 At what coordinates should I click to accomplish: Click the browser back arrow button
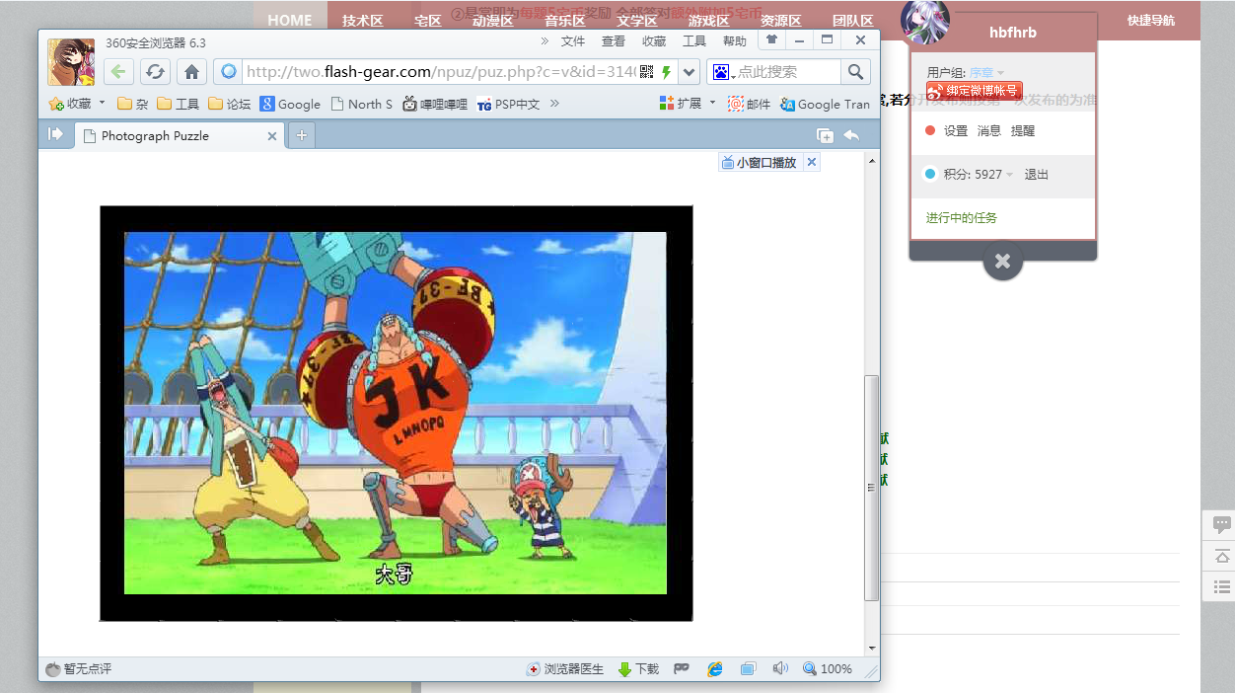coord(118,72)
